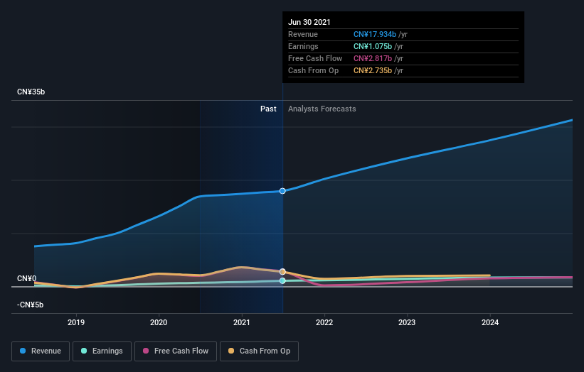Select the blue Revenue data point marker

(282, 191)
